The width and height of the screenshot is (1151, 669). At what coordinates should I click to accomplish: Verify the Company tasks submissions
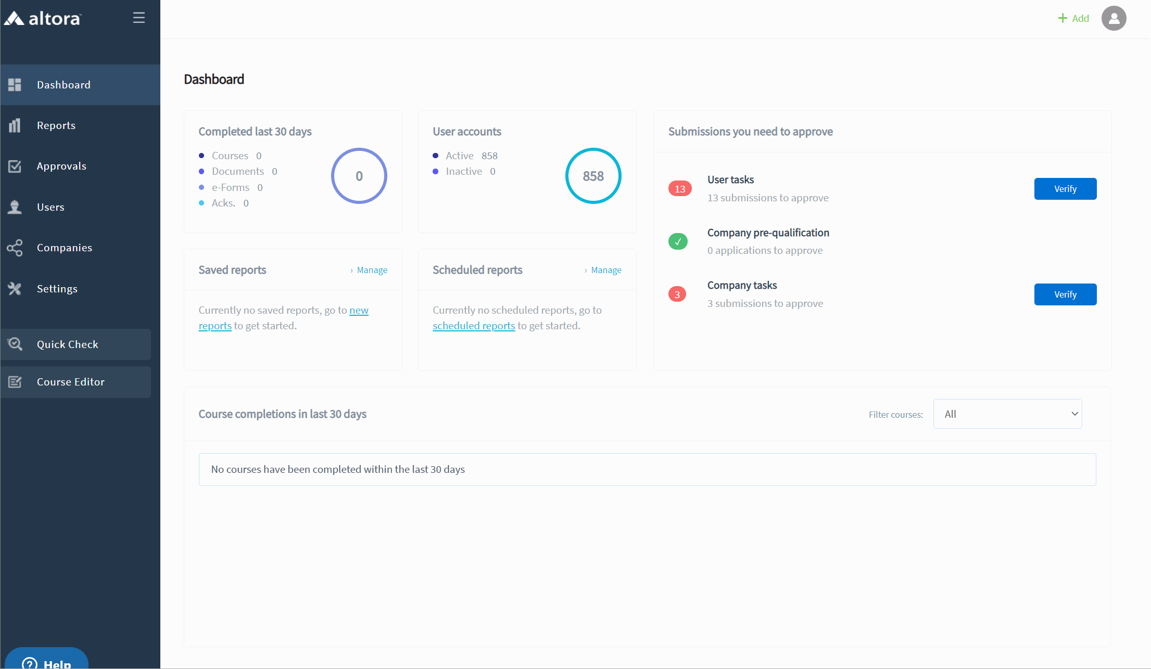(x=1065, y=294)
